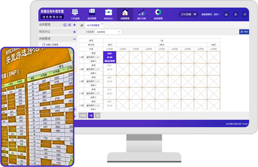Click the download icon in header
This screenshot has height=167, width=258.
coord(226,14)
